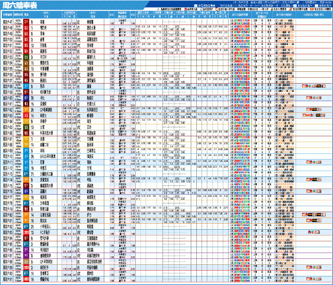This screenshot has height=285, width=333.
Task: Select the 主客和賠率 column header
Action: click(x=69, y=13)
